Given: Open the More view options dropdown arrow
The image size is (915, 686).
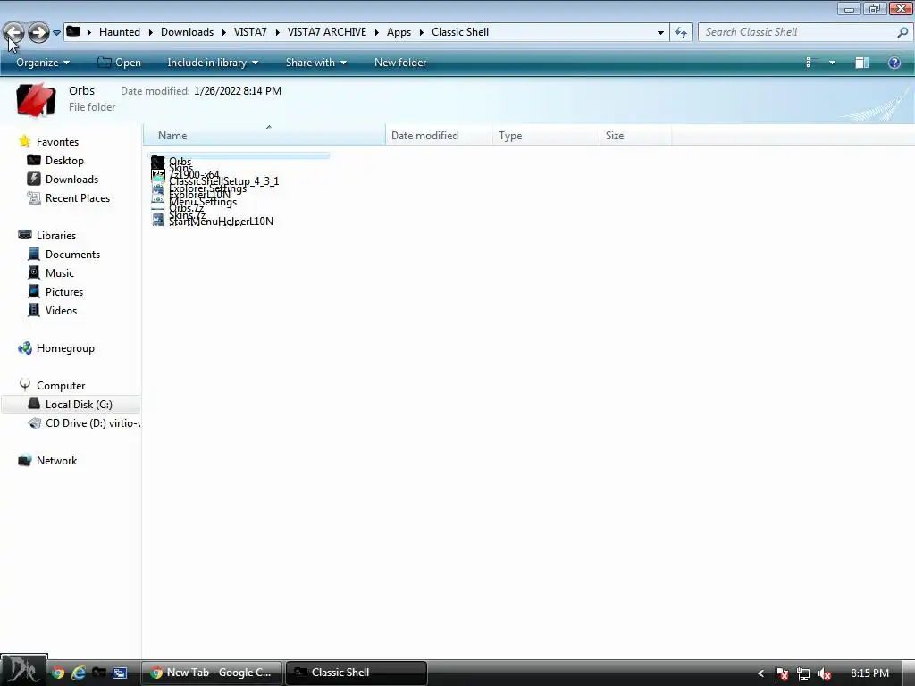Looking at the screenshot, I should pyautogui.click(x=832, y=63).
